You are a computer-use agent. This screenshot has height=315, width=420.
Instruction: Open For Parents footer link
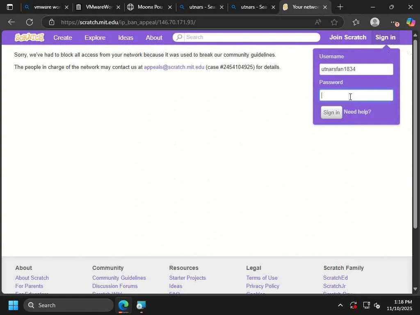(29, 286)
